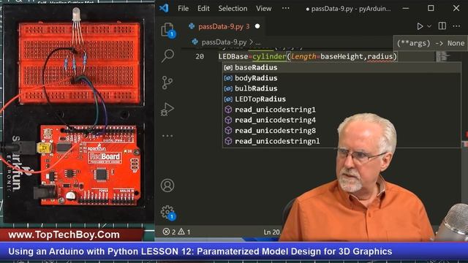The image size is (468, 263).
Task: Close the VS Code window
Action: tap(456, 8)
